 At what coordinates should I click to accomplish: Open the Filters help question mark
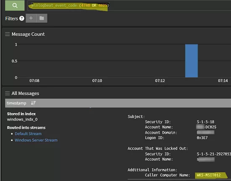coord(22,18)
